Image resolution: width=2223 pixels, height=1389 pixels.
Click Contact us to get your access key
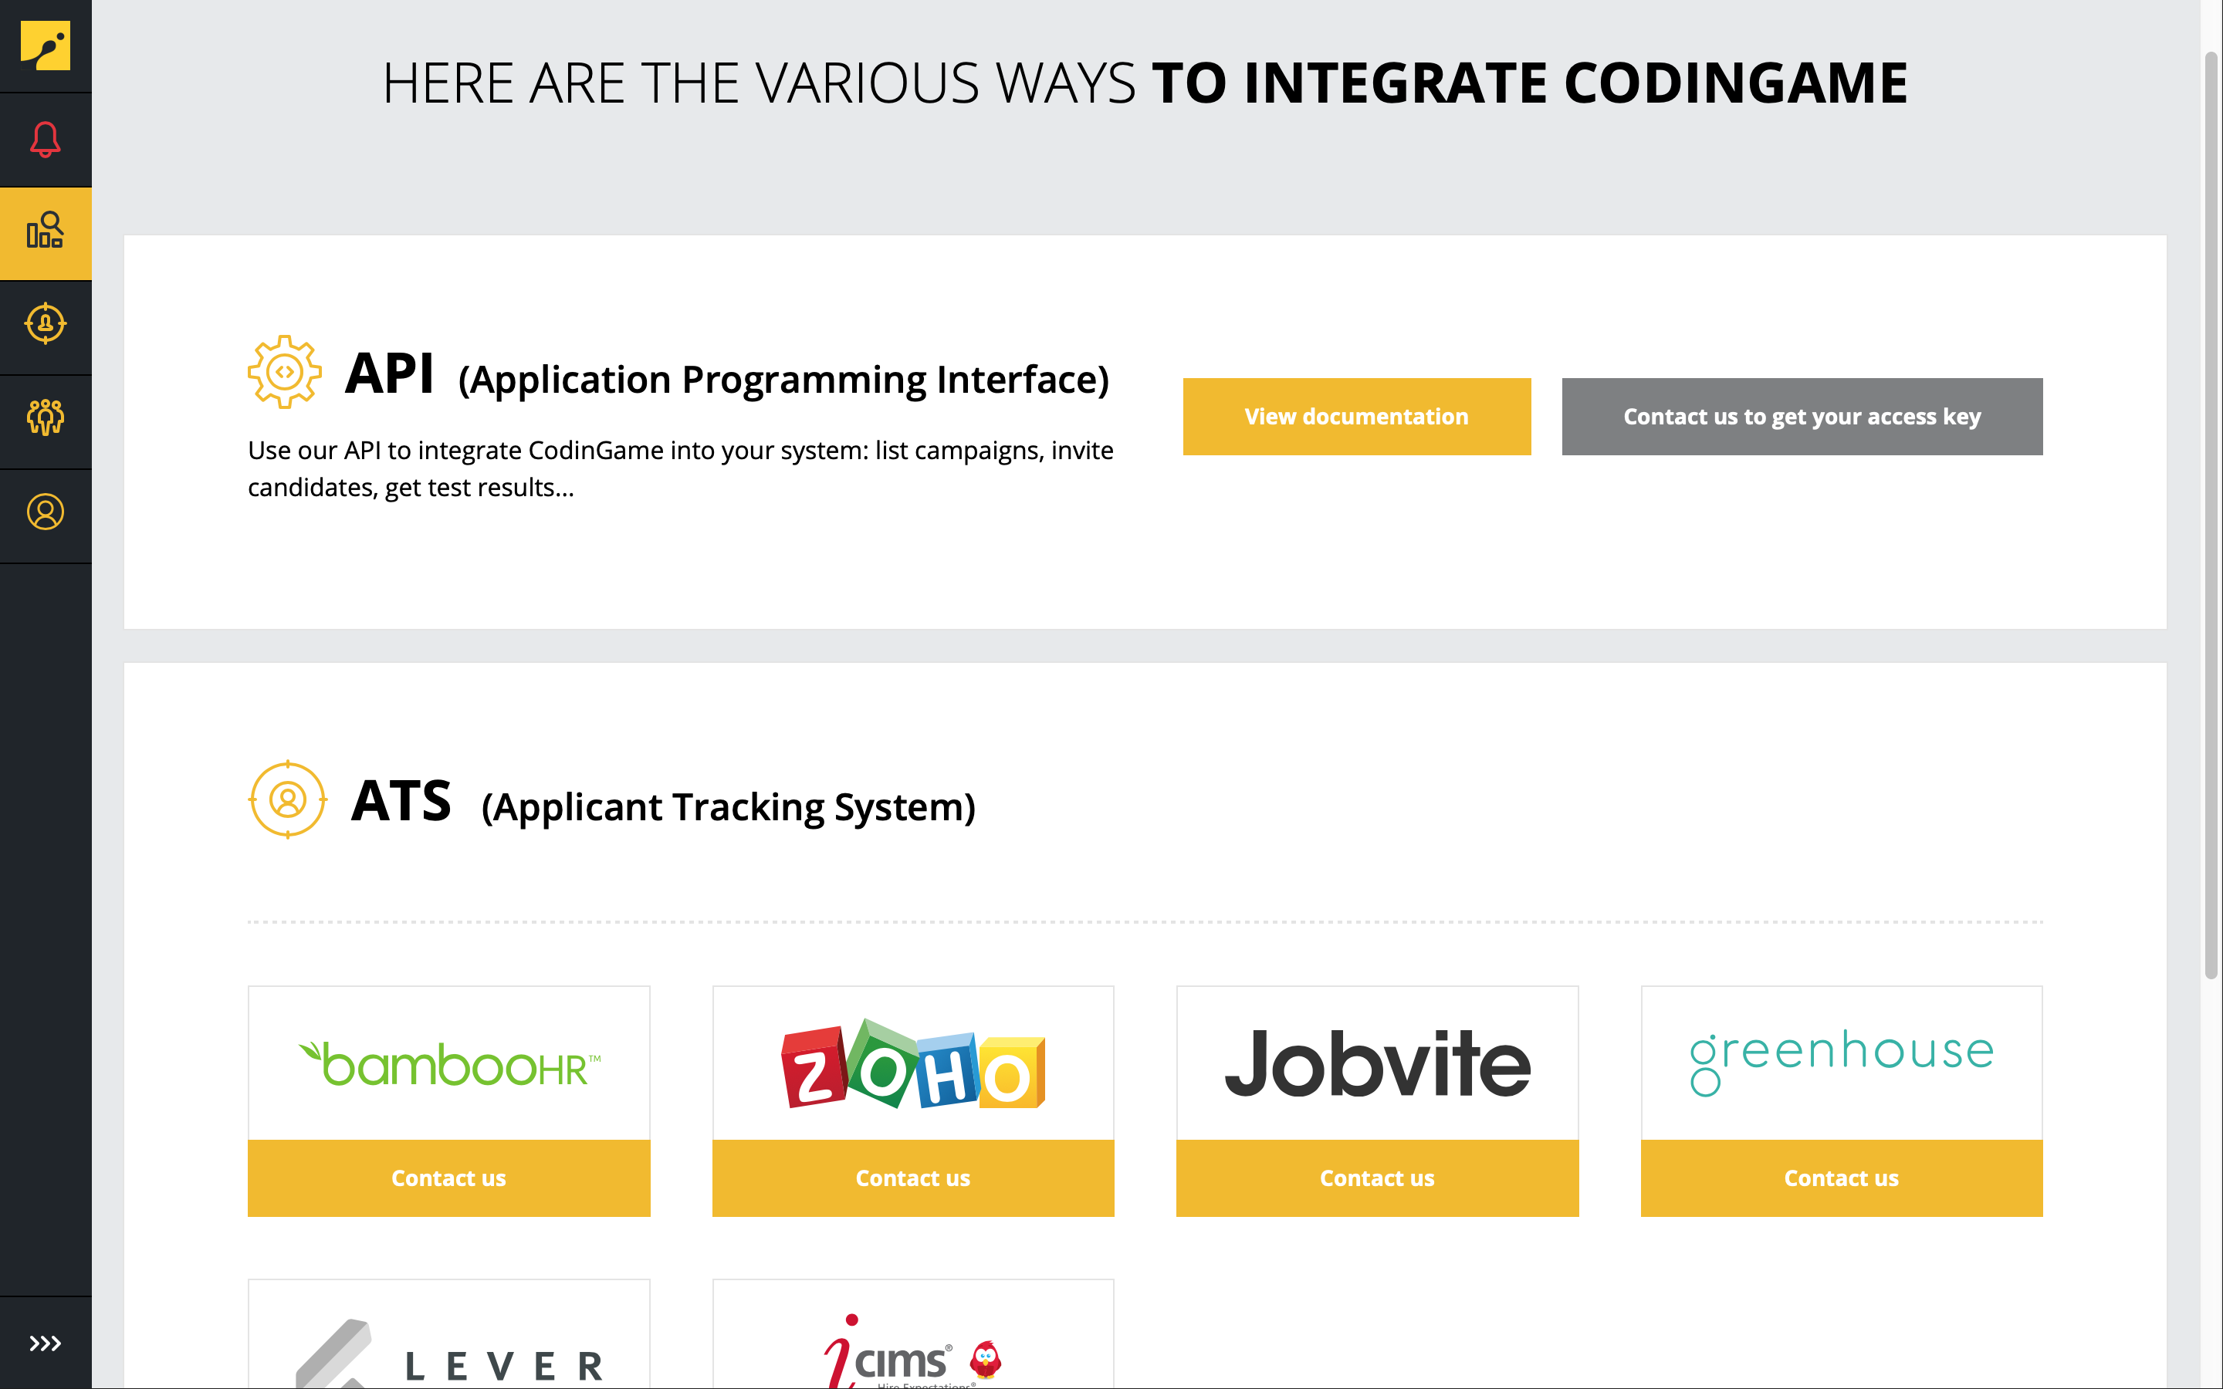[1802, 416]
